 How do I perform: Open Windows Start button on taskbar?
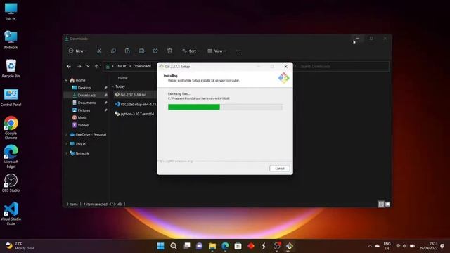coord(161,246)
